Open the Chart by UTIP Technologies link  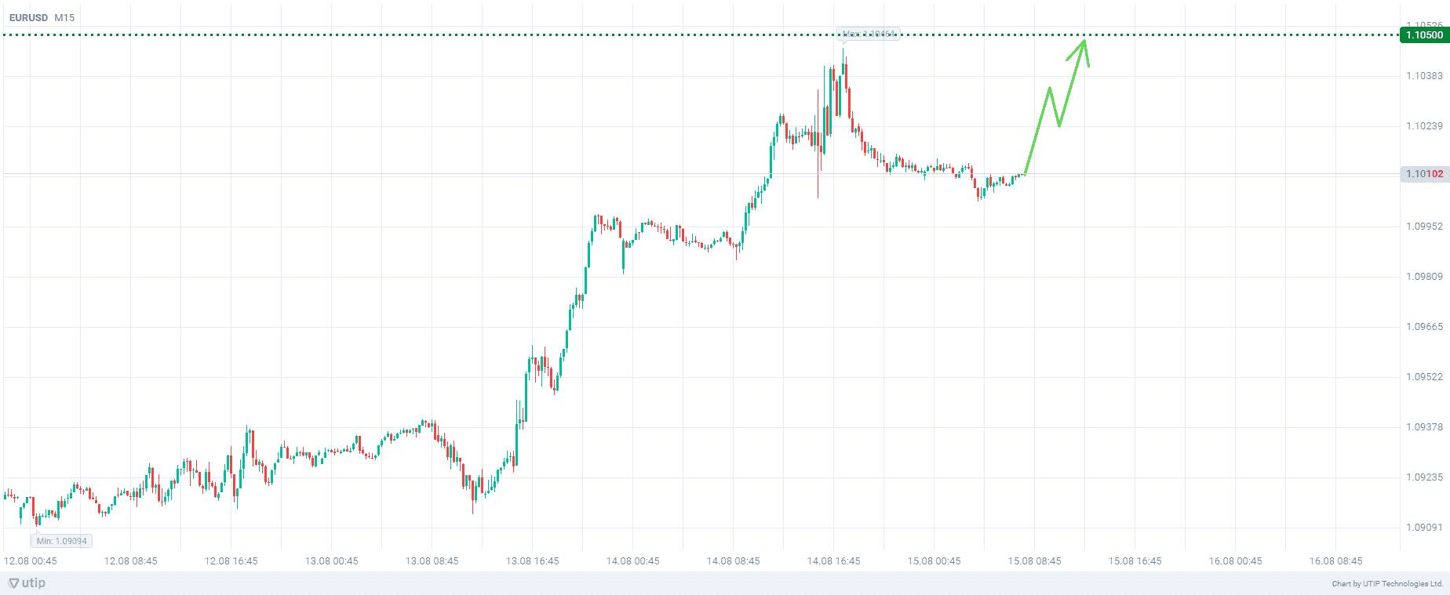[x=1387, y=583]
